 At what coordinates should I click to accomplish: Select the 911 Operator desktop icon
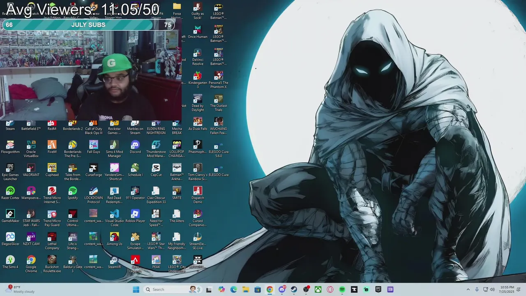pyautogui.click(x=135, y=193)
